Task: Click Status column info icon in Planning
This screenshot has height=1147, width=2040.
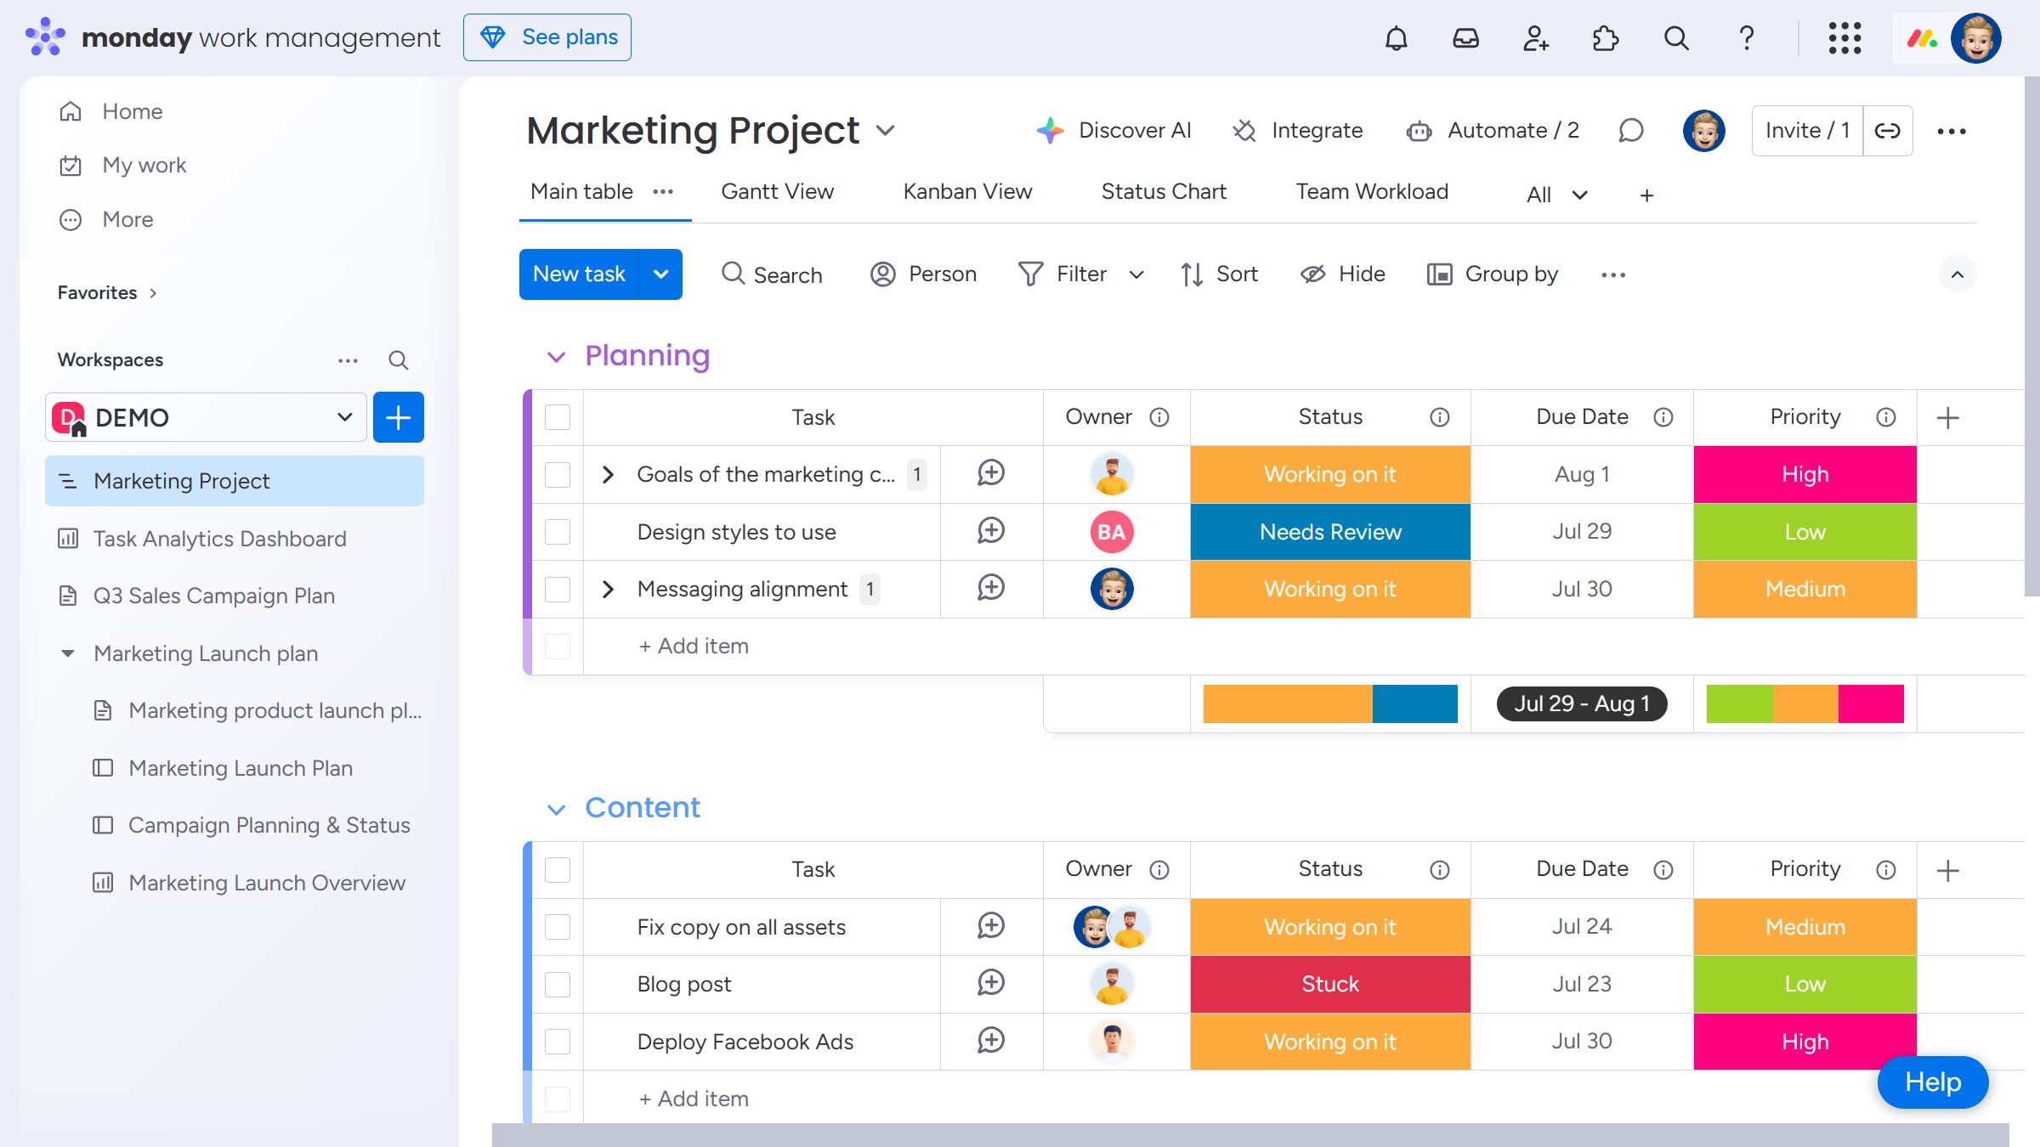Action: click(x=1439, y=417)
